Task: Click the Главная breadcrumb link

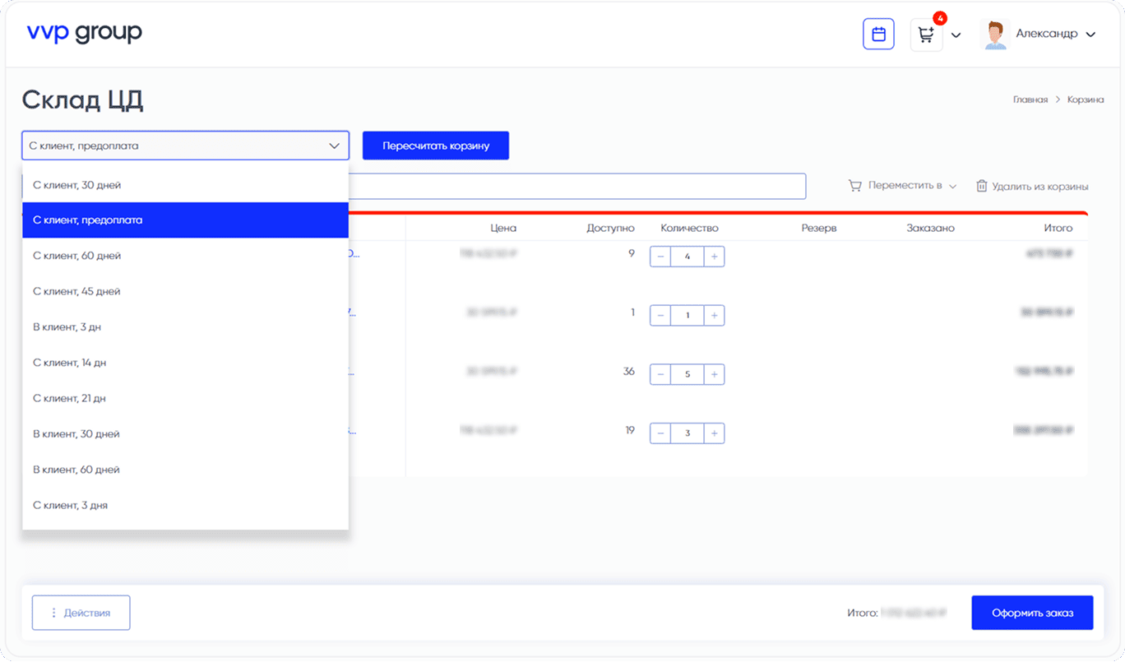Action: 1030,100
